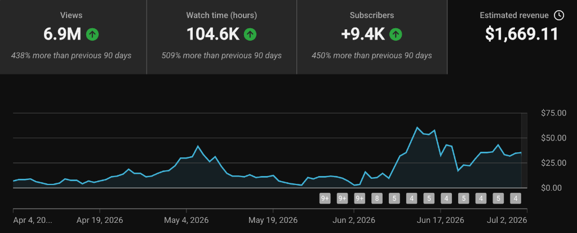Click the 104.6K watch time value

[x=213, y=34]
